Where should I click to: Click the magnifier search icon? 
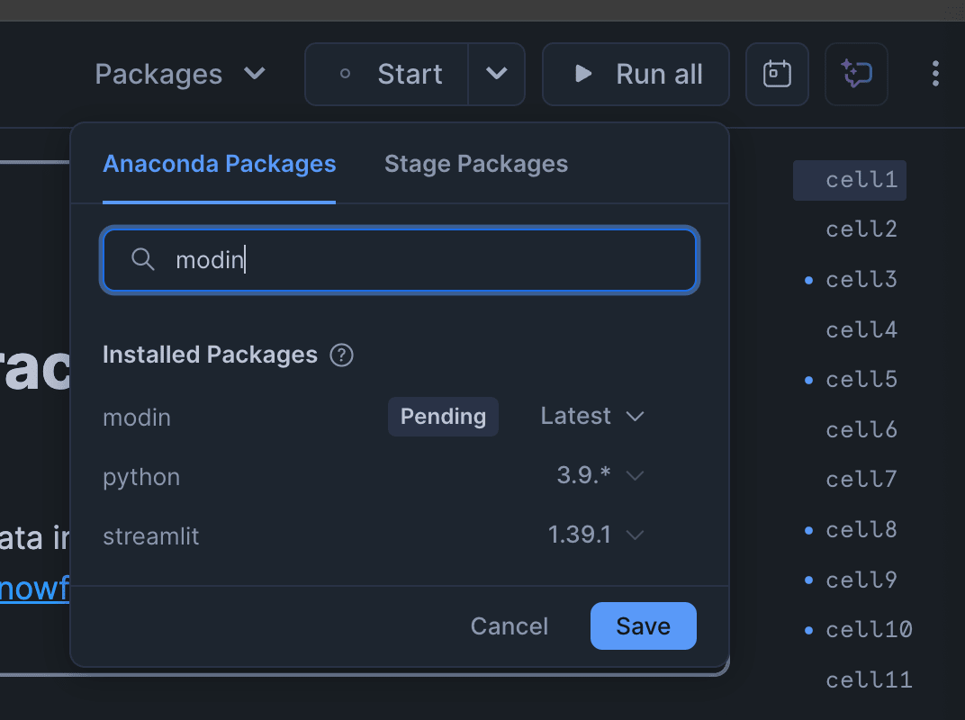coord(143,260)
